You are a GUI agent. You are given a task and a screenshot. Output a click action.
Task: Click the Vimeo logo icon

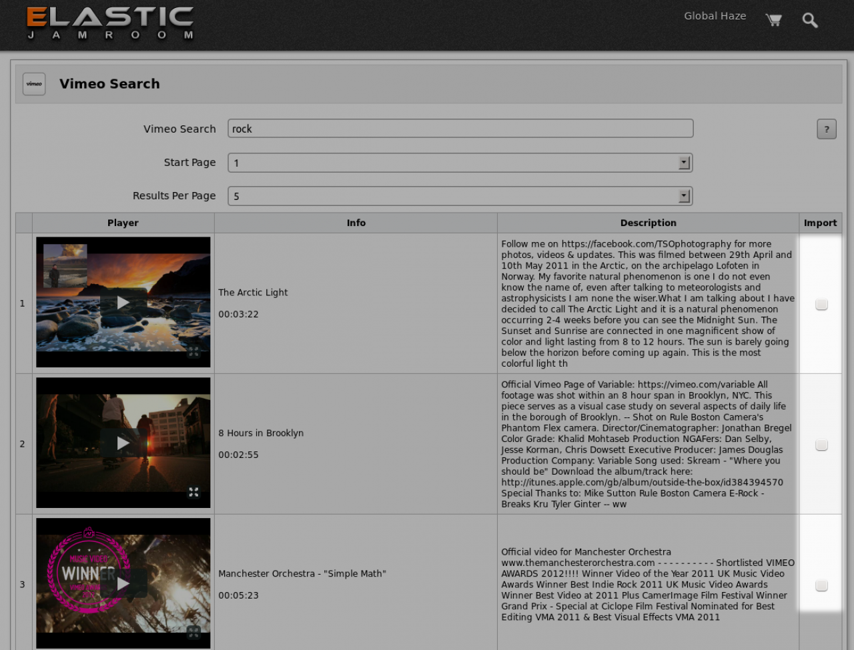[x=34, y=84]
